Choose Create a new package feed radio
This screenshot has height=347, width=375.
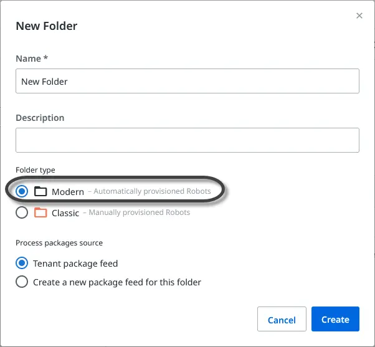coord(22,282)
